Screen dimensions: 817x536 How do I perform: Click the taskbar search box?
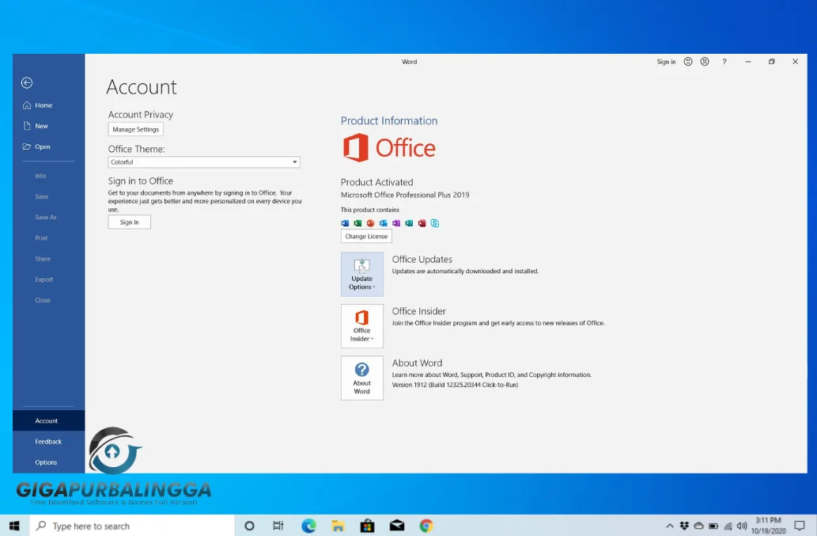click(132, 526)
